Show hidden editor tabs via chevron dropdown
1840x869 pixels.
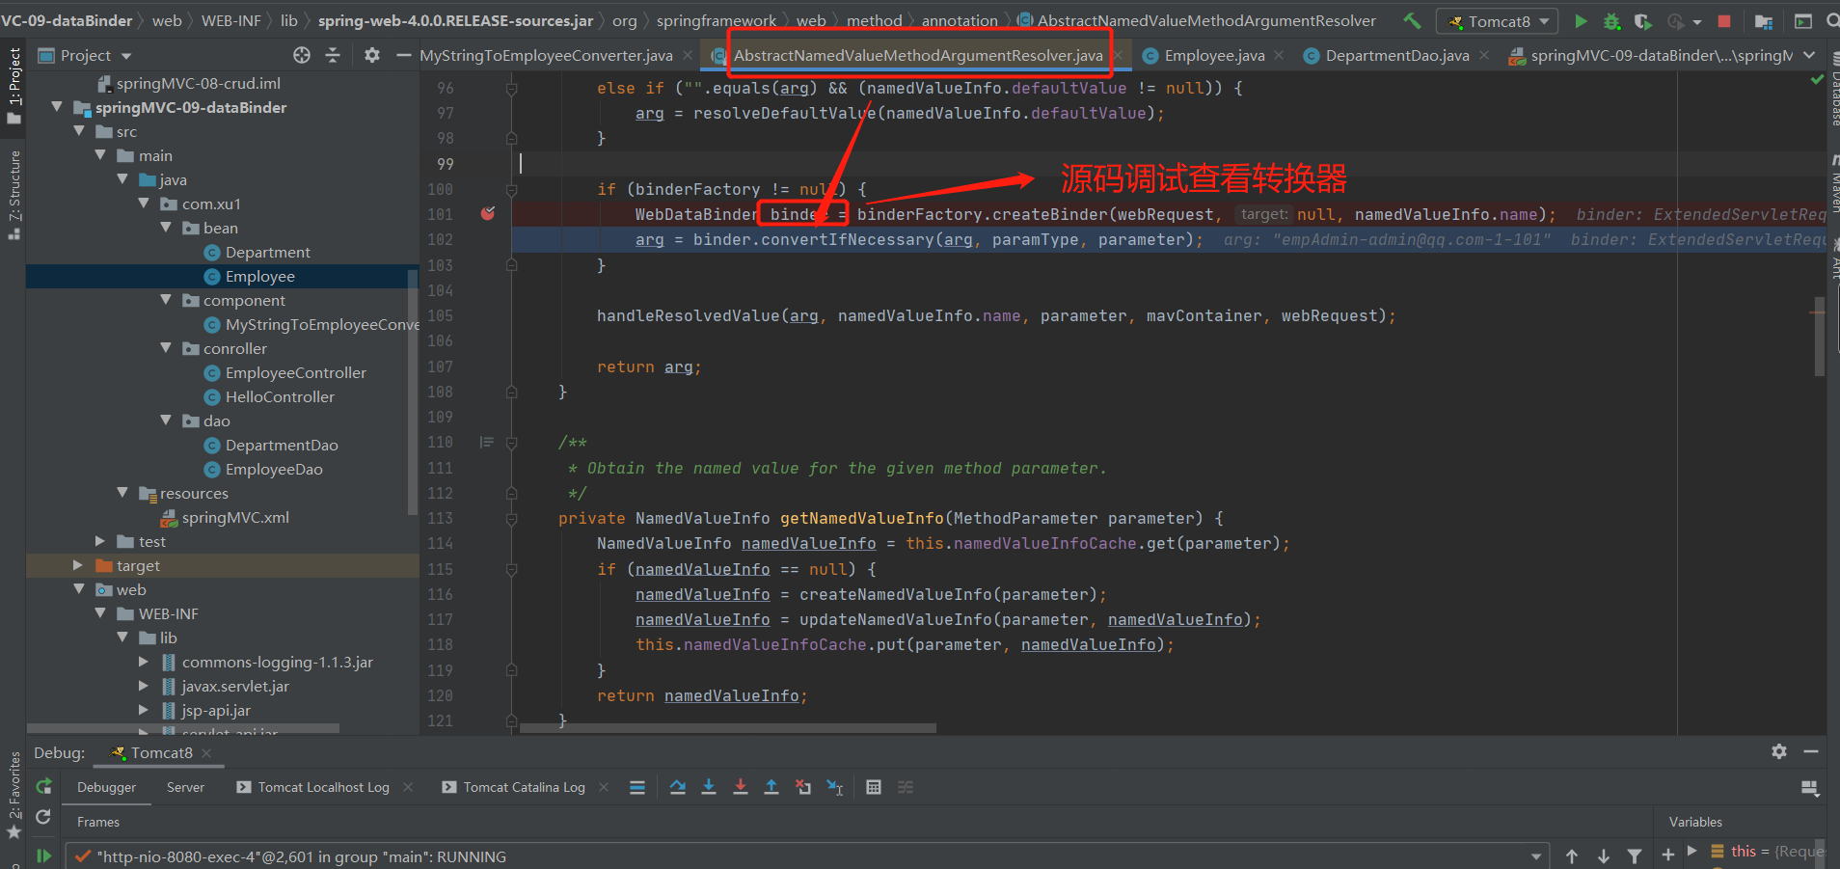[x=1809, y=55]
